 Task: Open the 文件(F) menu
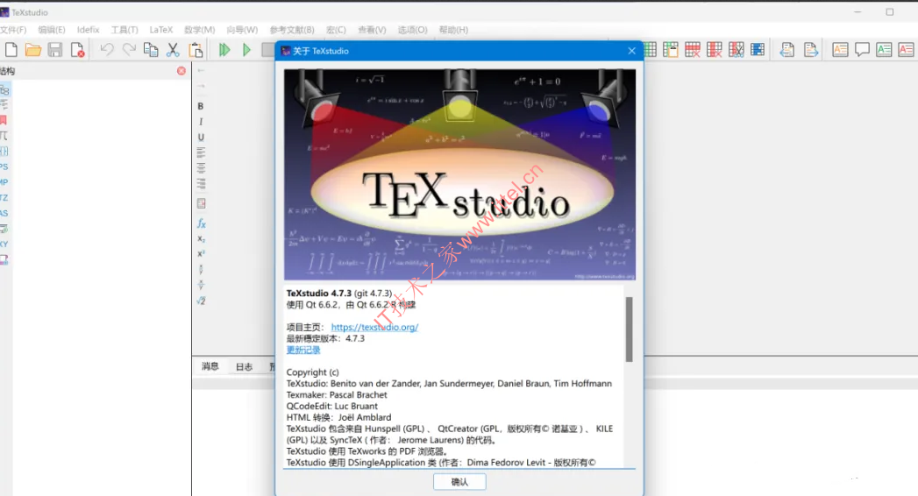pyautogui.click(x=13, y=30)
